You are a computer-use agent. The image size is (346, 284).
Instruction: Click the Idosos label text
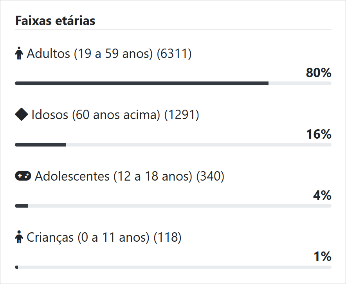(x=96, y=115)
